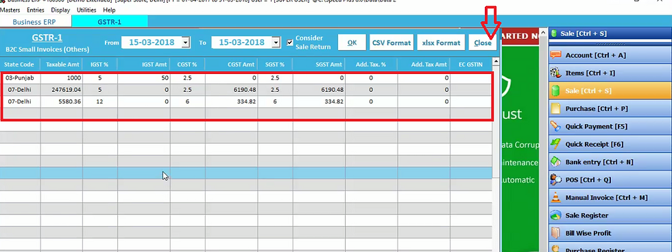The width and height of the screenshot is (672, 252).
Task: Open the Entries menu
Action: click(x=36, y=10)
